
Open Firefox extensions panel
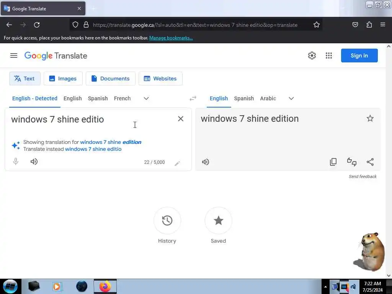tap(369, 24)
